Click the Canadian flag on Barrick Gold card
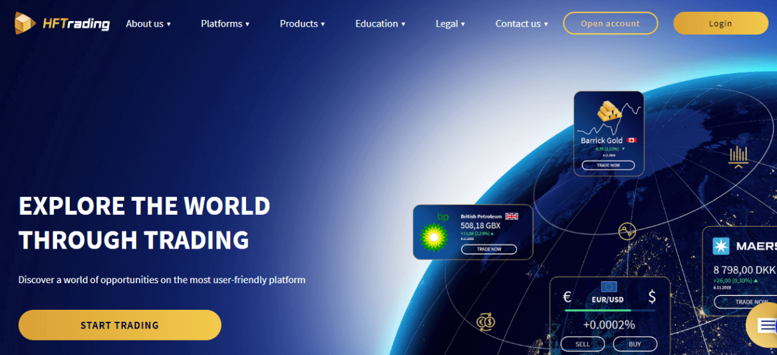777x355 pixels. click(x=631, y=141)
